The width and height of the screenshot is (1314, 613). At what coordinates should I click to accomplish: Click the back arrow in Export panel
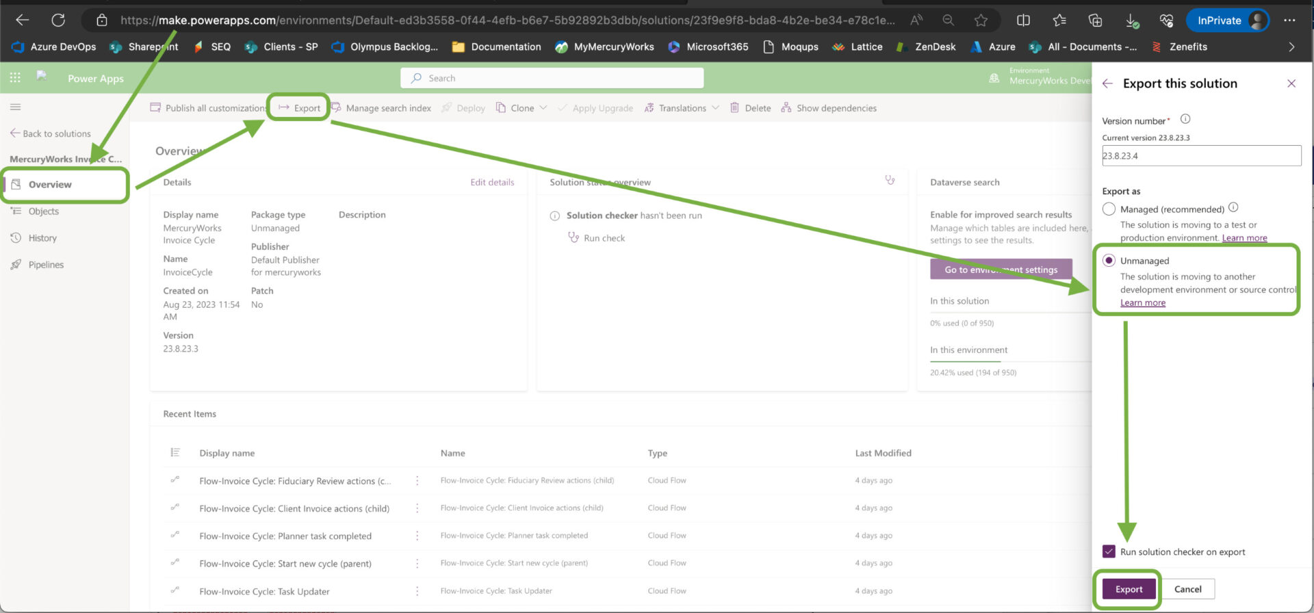[1107, 83]
